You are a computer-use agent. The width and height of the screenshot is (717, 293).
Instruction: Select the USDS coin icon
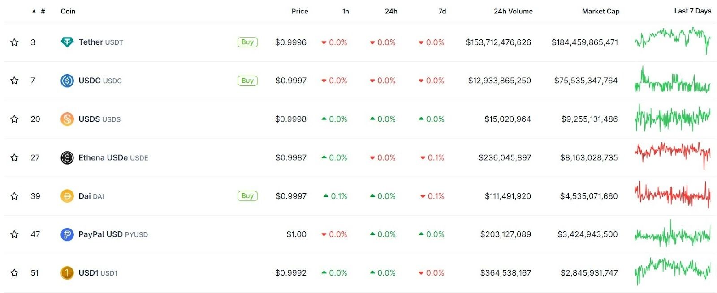pyautogui.click(x=67, y=119)
